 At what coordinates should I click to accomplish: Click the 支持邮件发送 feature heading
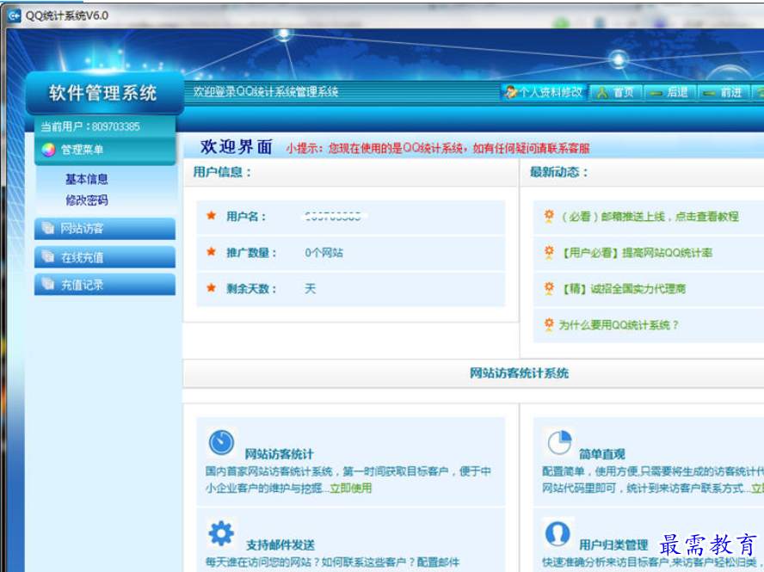tap(280, 544)
